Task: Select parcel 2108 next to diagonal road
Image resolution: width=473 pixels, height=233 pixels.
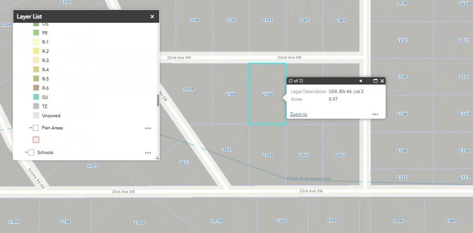Action: point(188,89)
